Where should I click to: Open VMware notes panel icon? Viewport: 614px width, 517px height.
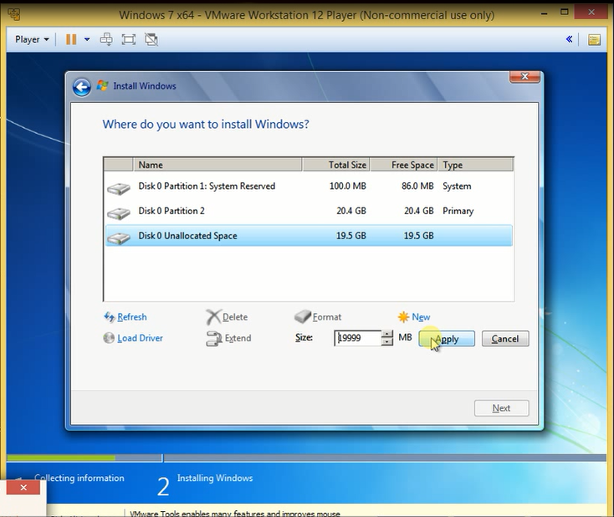tap(594, 39)
